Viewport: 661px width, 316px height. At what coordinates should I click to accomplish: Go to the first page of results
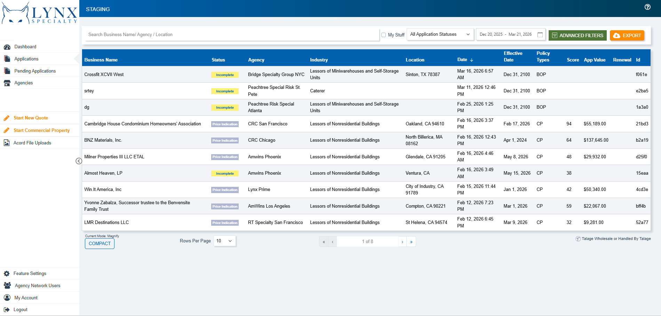324,242
